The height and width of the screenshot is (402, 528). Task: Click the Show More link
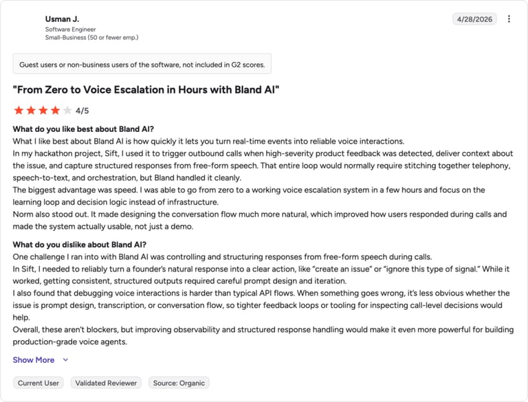tap(33, 360)
